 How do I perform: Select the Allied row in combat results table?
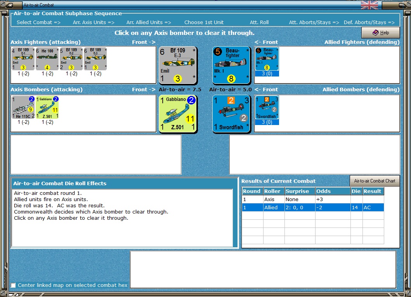(313, 207)
